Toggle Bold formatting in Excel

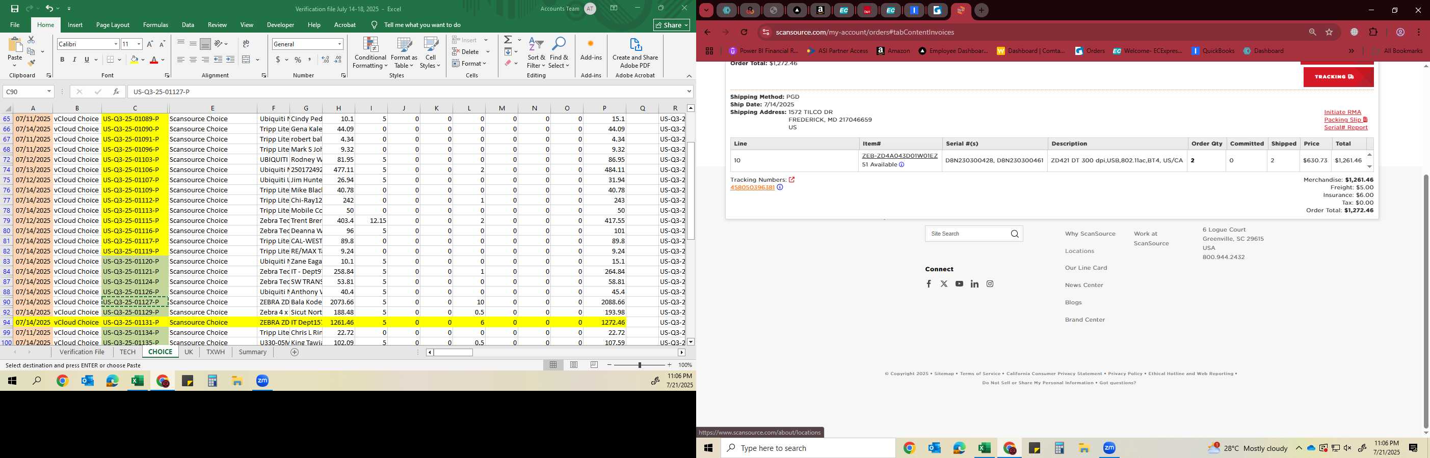[x=62, y=60]
